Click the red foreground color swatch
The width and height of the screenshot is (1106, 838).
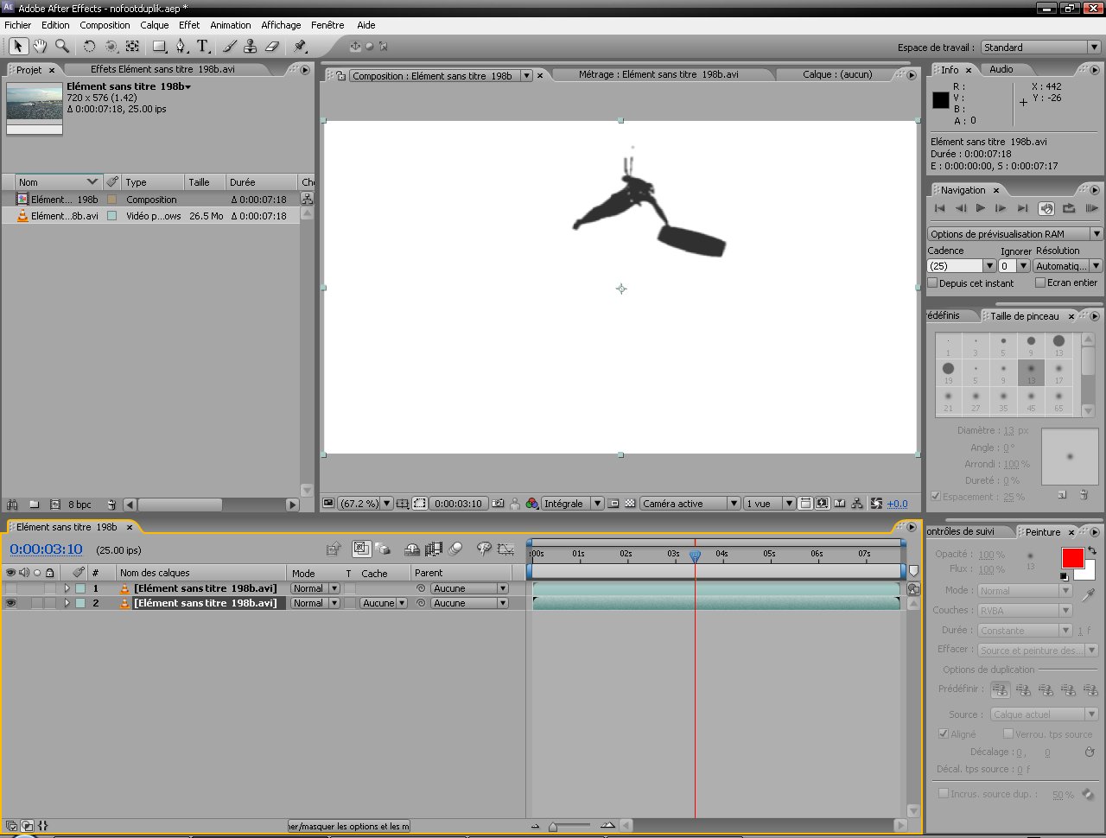click(1072, 558)
